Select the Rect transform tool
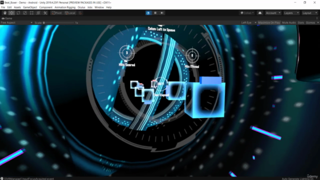Viewport: 320px width, 180px height. tap(31, 13)
